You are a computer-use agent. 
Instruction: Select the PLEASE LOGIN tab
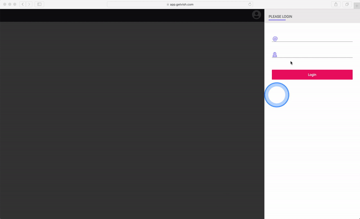click(x=280, y=17)
